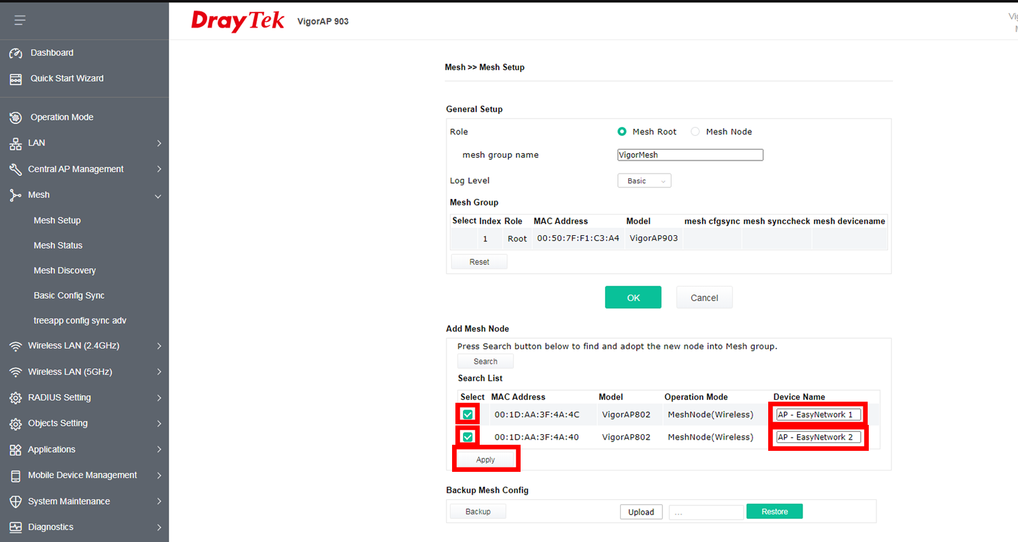Image resolution: width=1018 pixels, height=542 pixels.
Task: Open the Basic Config Sync item
Action: [69, 296]
